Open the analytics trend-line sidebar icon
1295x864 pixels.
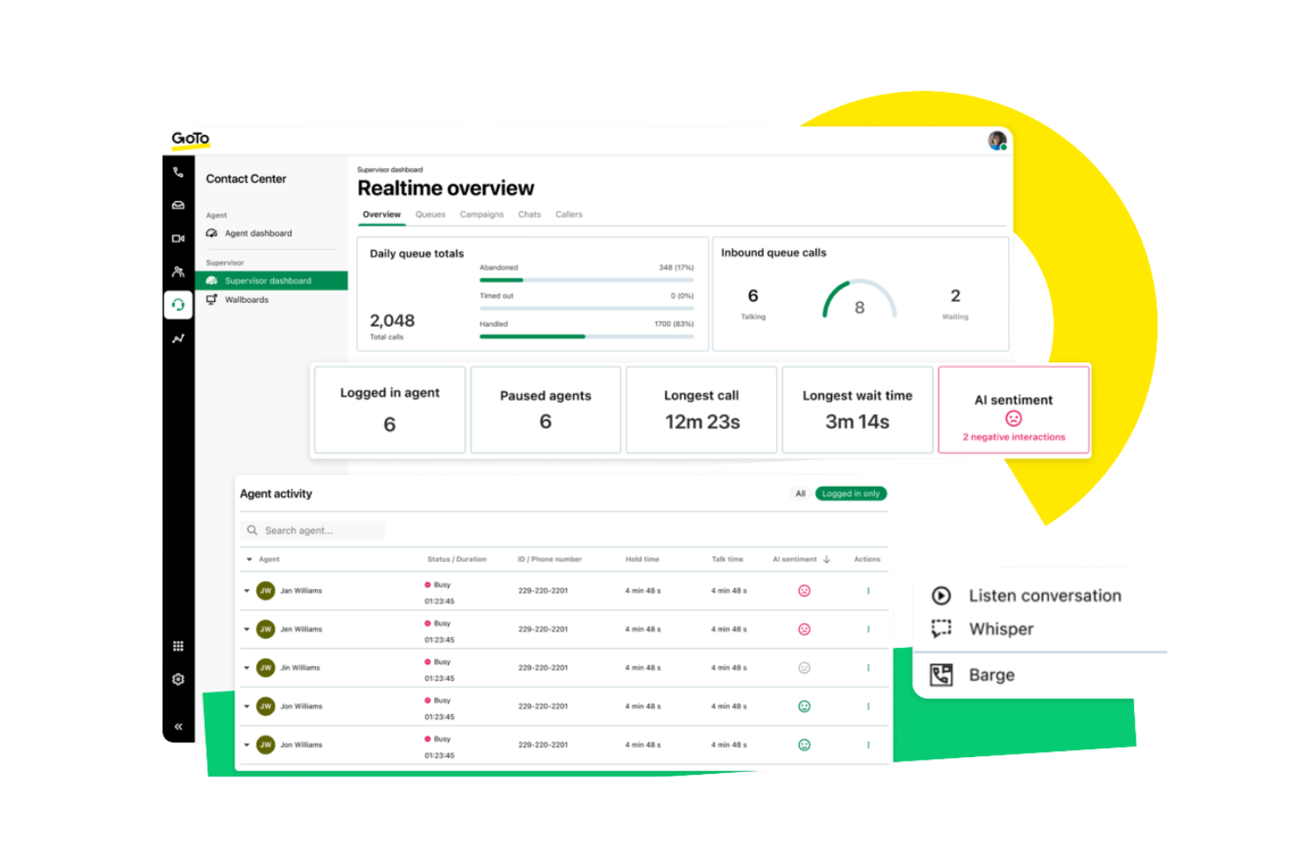(x=178, y=339)
